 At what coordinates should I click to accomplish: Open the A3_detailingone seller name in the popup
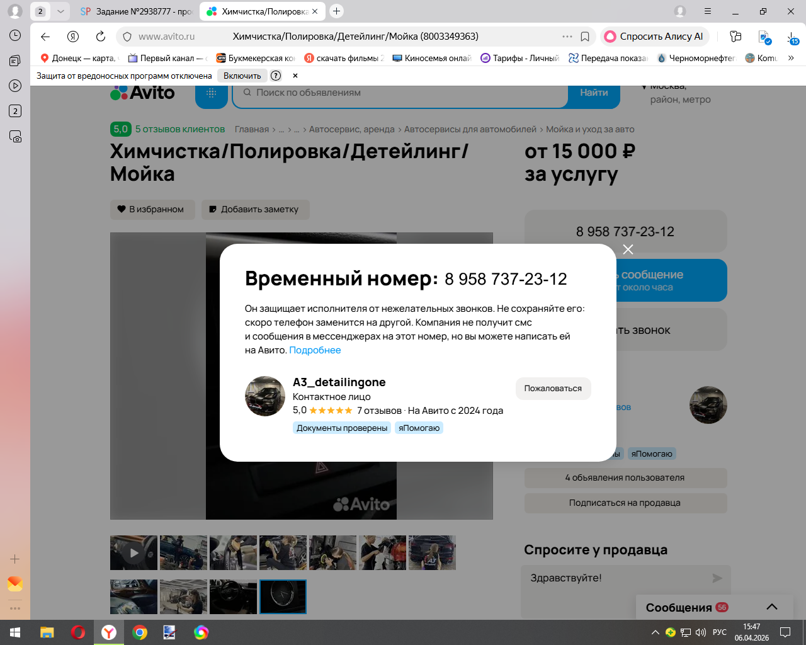tap(339, 382)
